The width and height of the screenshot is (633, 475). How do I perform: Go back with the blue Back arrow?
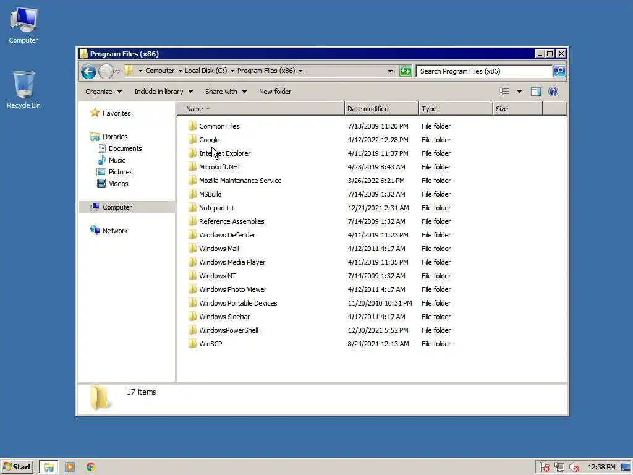[88, 72]
